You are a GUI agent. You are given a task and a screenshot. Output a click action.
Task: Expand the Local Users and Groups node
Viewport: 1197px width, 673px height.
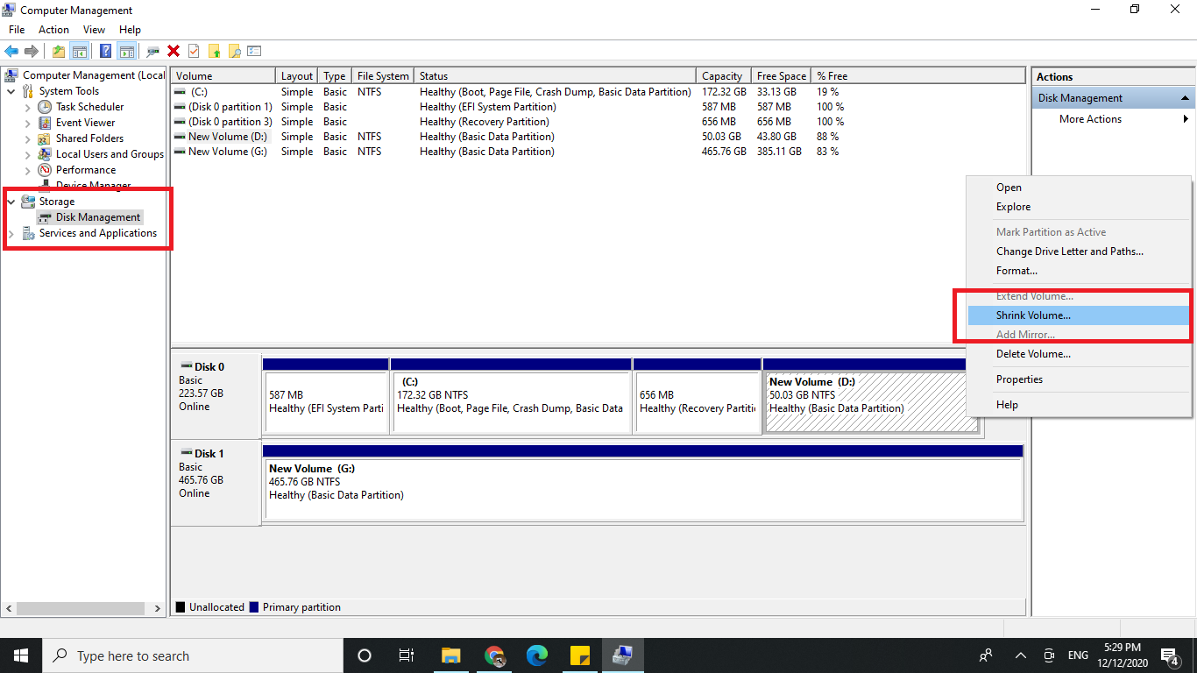click(x=27, y=154)
